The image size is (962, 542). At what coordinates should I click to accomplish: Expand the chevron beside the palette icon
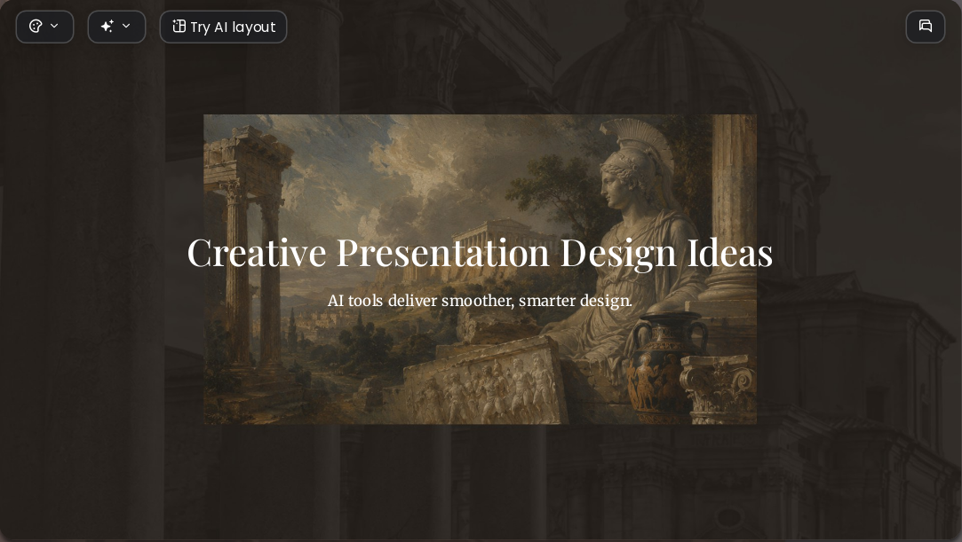click(54, 26)
